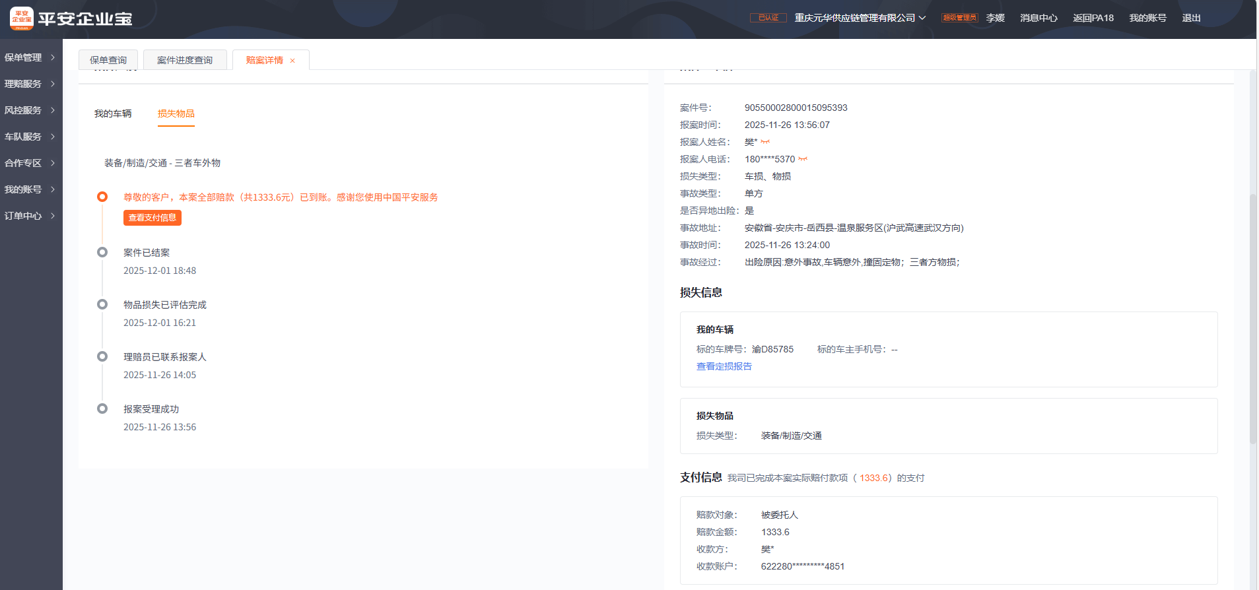
Task: Switch to the 保单查询 tab
Action: click(x=108, y=60)
